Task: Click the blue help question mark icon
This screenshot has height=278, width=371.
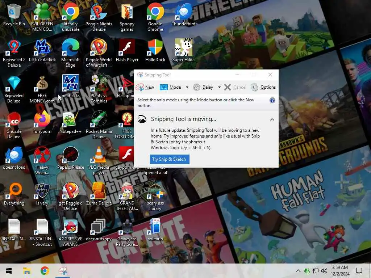Action: click(272, 100)
